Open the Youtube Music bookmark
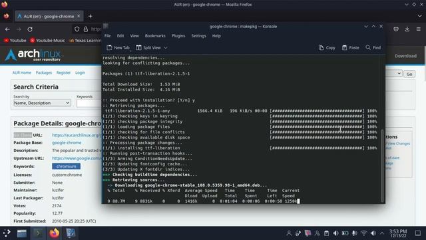The width and height of the screenshot is (426, 240). 47,40
